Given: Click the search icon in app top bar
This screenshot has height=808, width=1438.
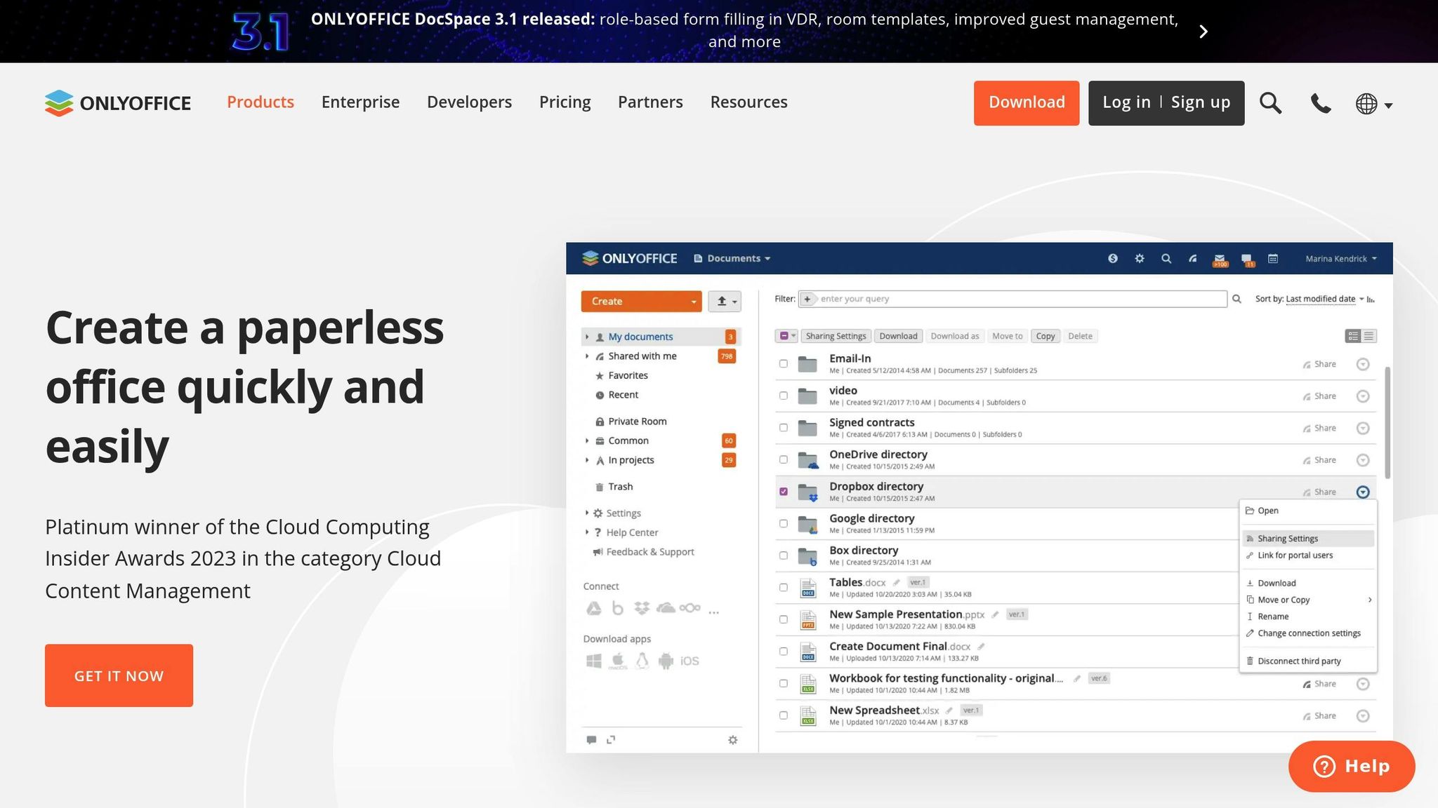Looking at the screenshot, I should point(1166,259).
